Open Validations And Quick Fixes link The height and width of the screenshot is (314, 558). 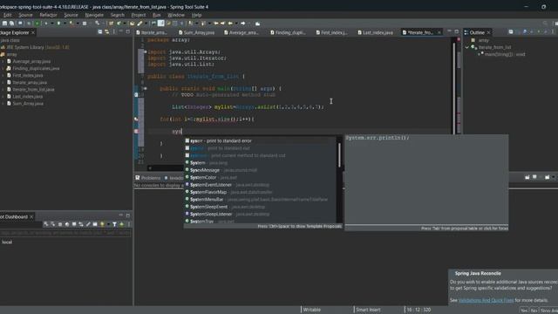coord(487,300)
